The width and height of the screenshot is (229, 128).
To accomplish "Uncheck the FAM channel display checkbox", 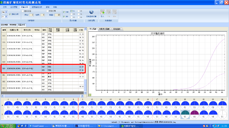I will (x=64, y=12).
